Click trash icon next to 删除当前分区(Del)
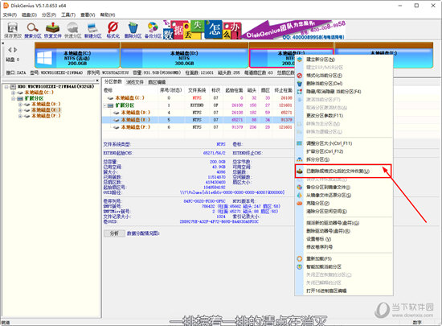 pos(300,84)
